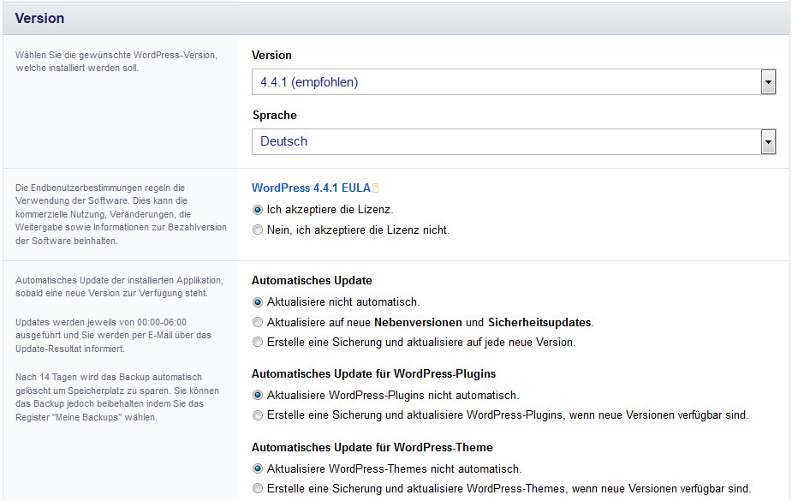Image resolution: width=792 pixels, height=501 pixels.
Task: Click the external-link icon next to the EULA link
Action: 375,188
